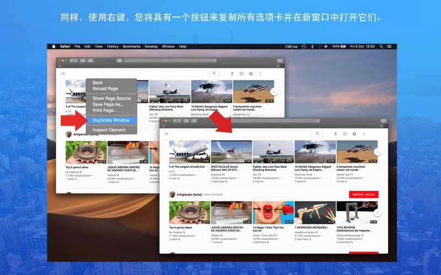Click address bar of back Safari window
The height and width of the screenshot is (275, 441).
170,61
